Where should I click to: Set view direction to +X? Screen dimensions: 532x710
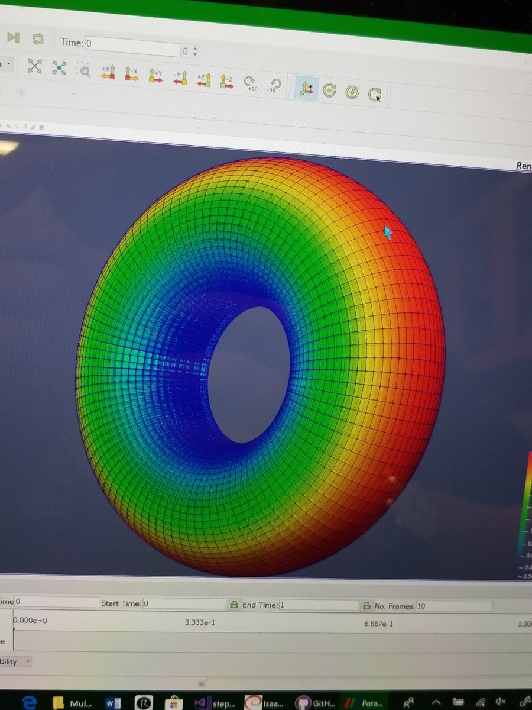point(108,73)
